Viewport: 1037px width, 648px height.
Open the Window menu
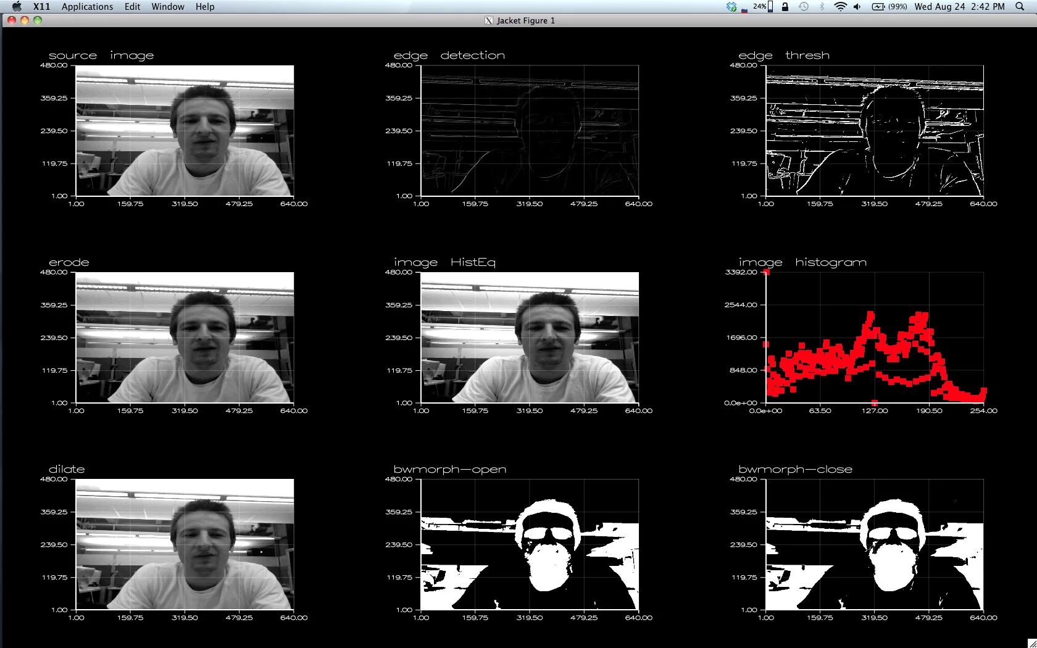(168, 7)
